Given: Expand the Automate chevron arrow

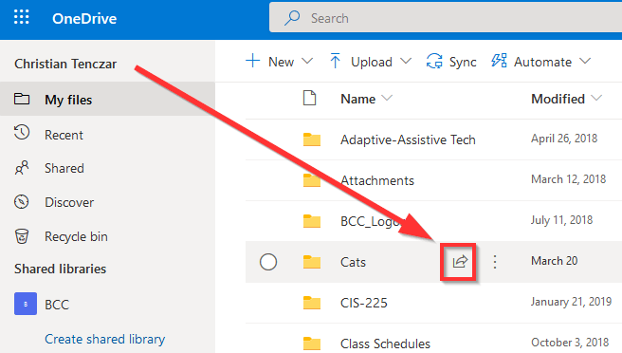Looking at the screenshot, I should [585, 61].
